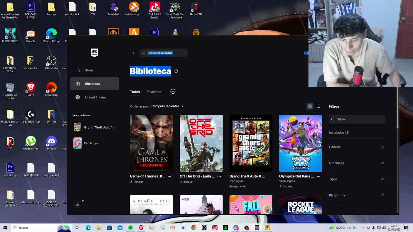Screen dimensions: 413x232
Task: Open TikTok LIVE Studio desktop shortcut
Action: coord(155,11)
